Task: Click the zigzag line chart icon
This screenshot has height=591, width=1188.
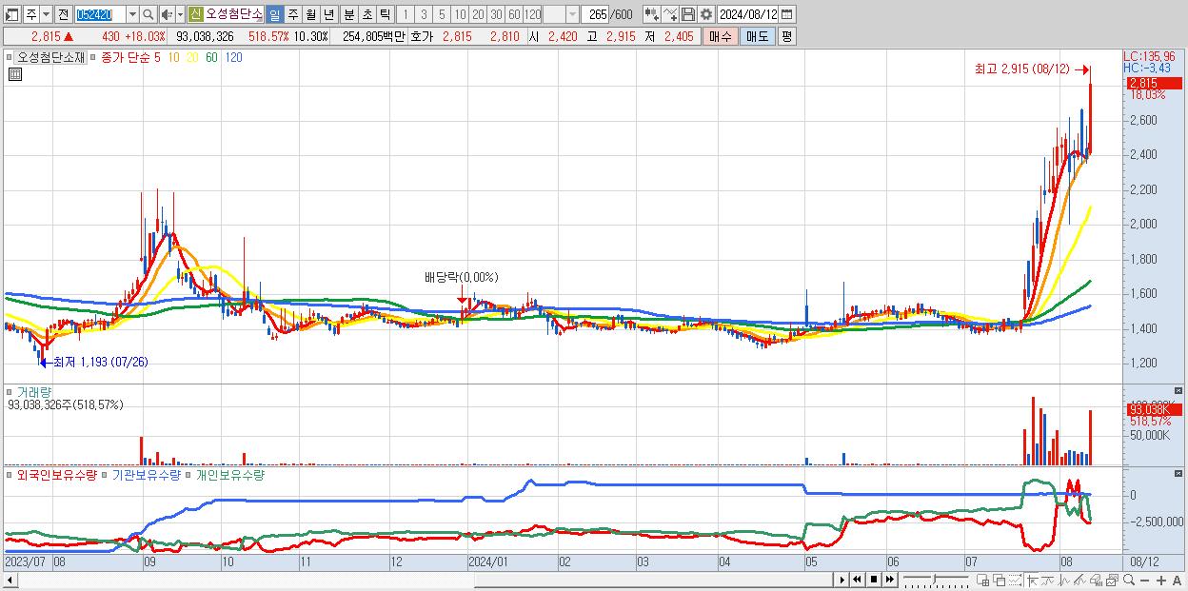Action: click(1064, 580)
